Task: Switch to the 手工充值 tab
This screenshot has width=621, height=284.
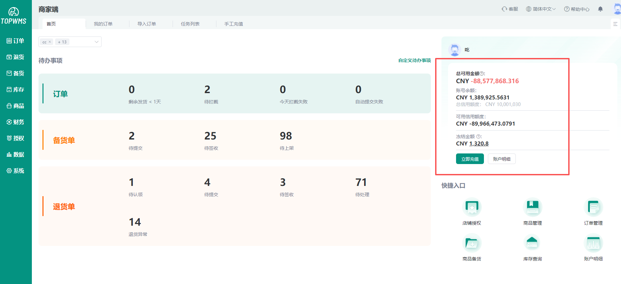Action: (234, 24)
